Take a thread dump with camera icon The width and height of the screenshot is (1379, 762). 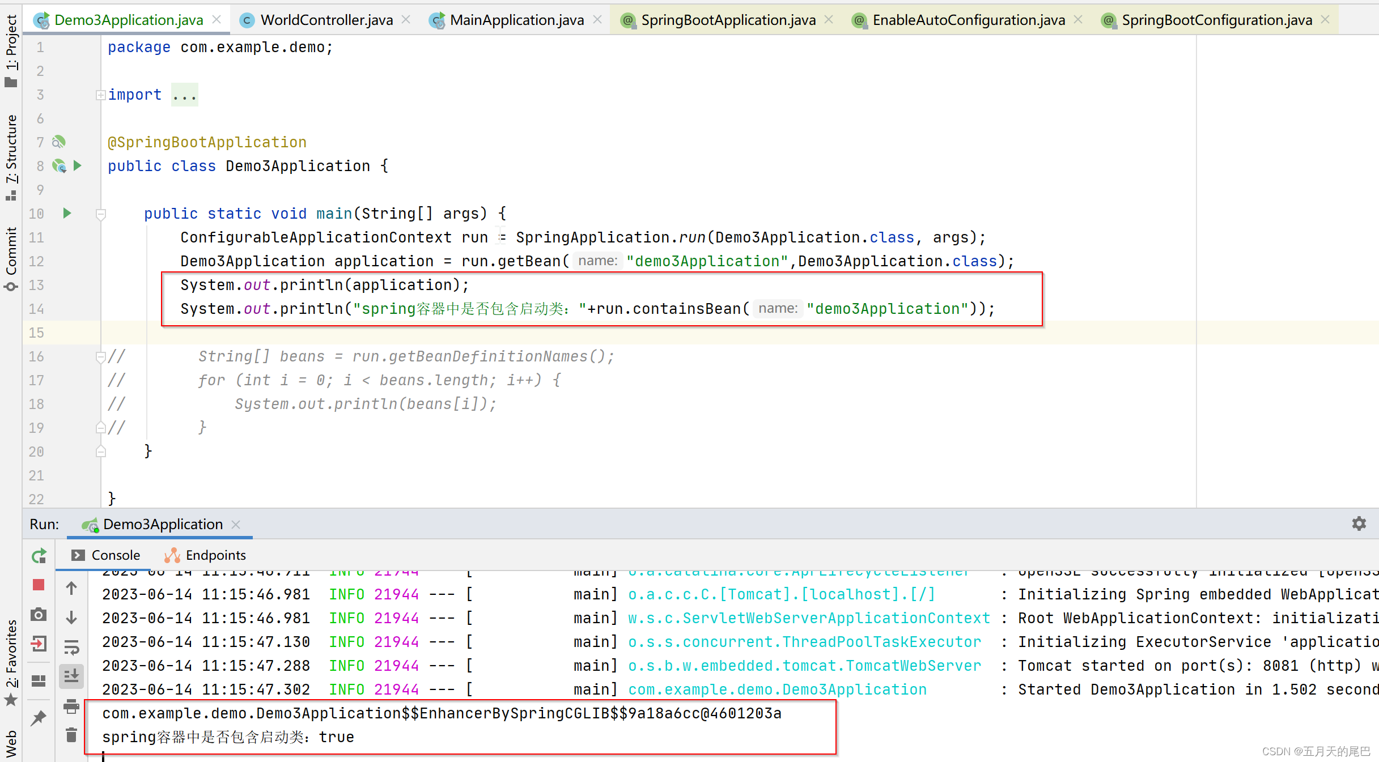click(39, 614)
